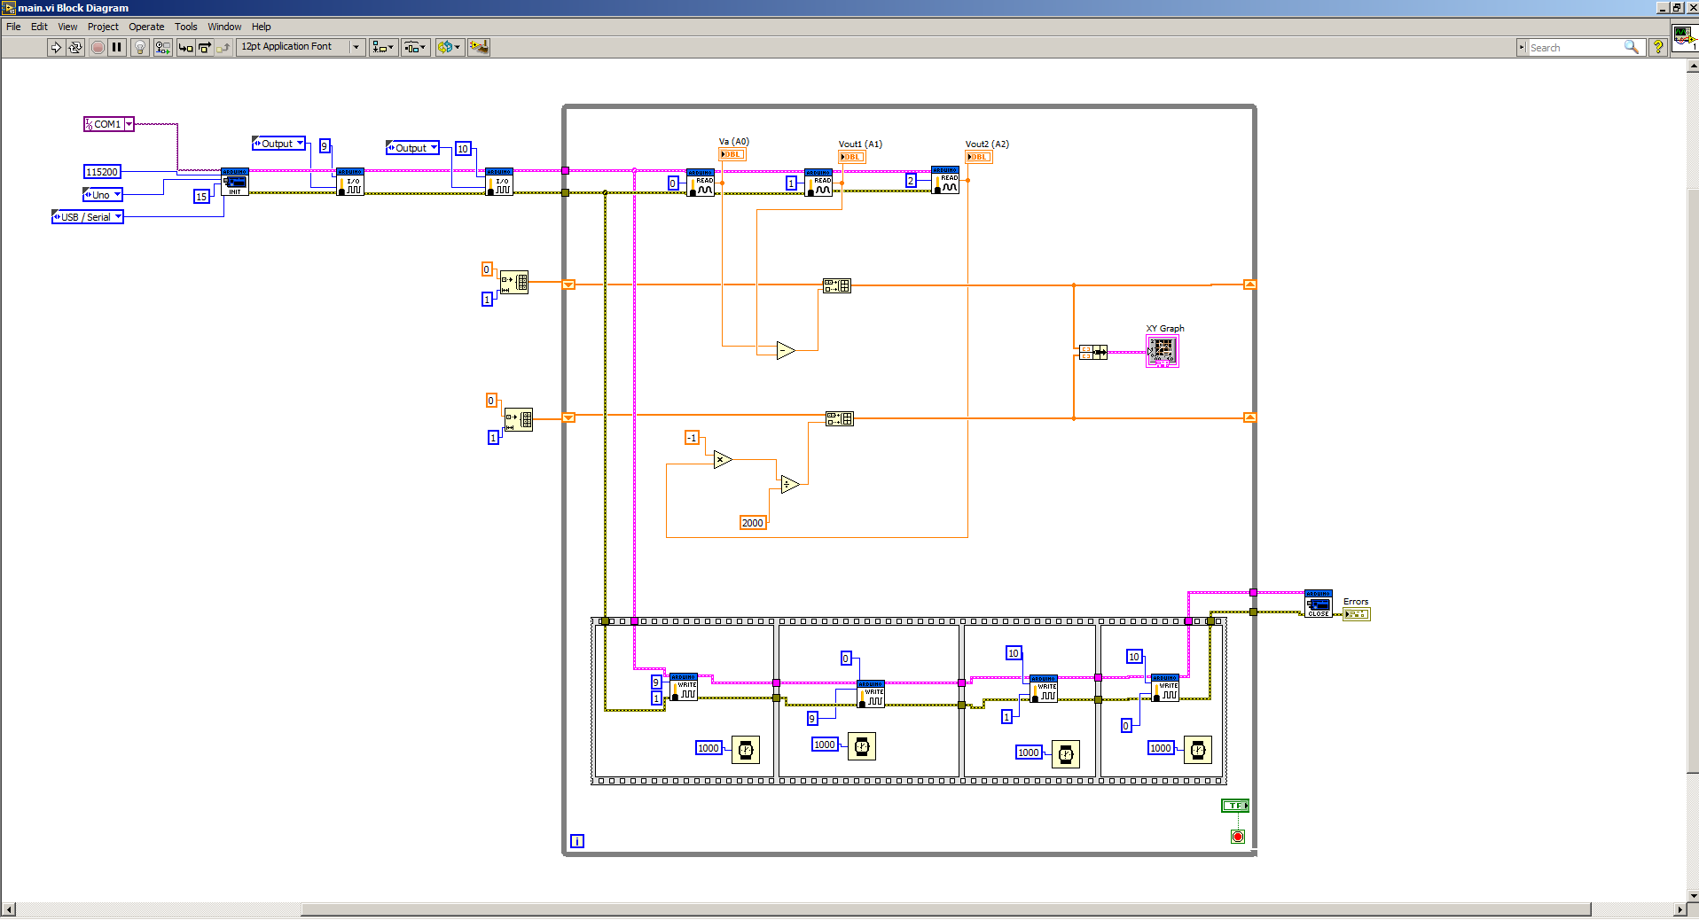Image resolution: width=1699 pixels, height=920 pixels.
Task: Open the Window menu
Action: (x=224, y=27)
